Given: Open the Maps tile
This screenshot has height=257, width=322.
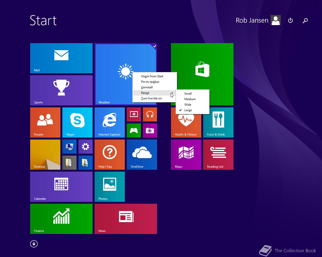Looking at the screenshot, I should click(x=186, y=155).
